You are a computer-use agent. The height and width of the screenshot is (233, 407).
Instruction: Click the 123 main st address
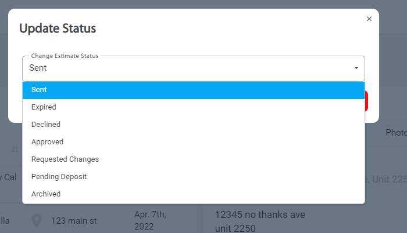[74, 221]
